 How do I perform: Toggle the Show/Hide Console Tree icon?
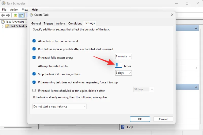click(21, 16)
